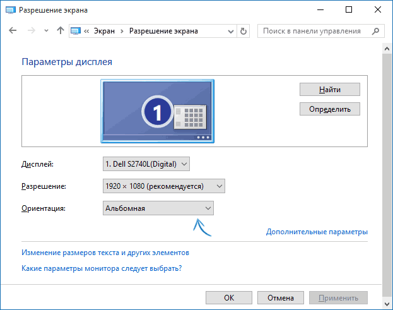Confirm the settings with the OK button
The image size is (393, 310).
tap(229, 297)
